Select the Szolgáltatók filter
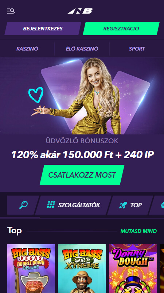 coord(73,205)
